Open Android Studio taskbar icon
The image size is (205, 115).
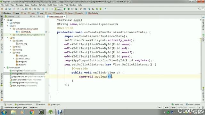tap(51, 112)
